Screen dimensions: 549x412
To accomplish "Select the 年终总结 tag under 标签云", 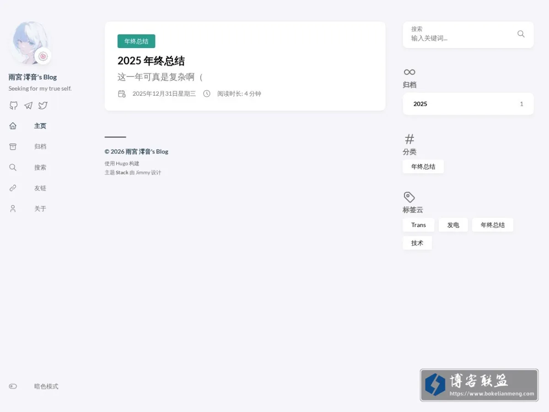I will click(493, 225).
